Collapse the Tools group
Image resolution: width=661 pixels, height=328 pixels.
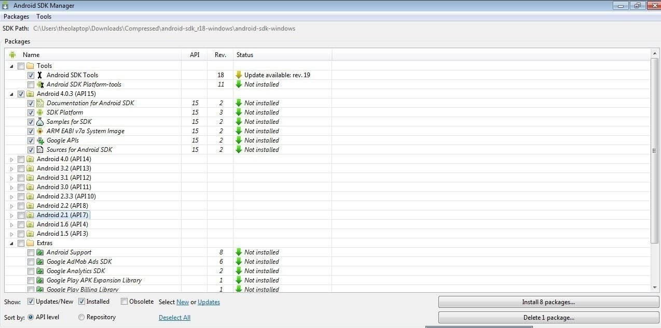11,66
